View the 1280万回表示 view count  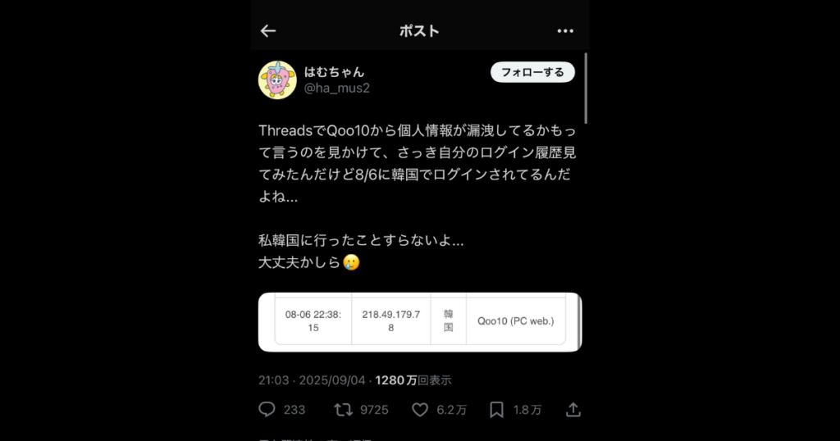pos(413,380)
